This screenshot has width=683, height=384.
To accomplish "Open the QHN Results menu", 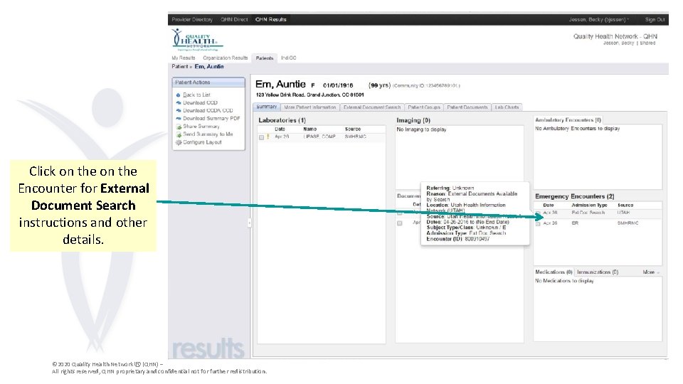I will (270, 20).
